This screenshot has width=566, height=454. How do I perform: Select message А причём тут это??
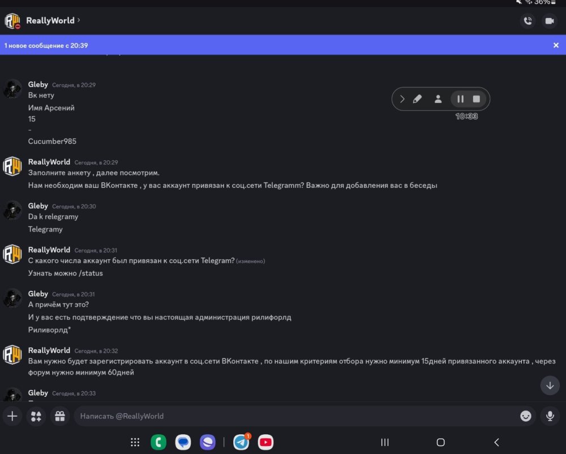[x=58, y=305]
